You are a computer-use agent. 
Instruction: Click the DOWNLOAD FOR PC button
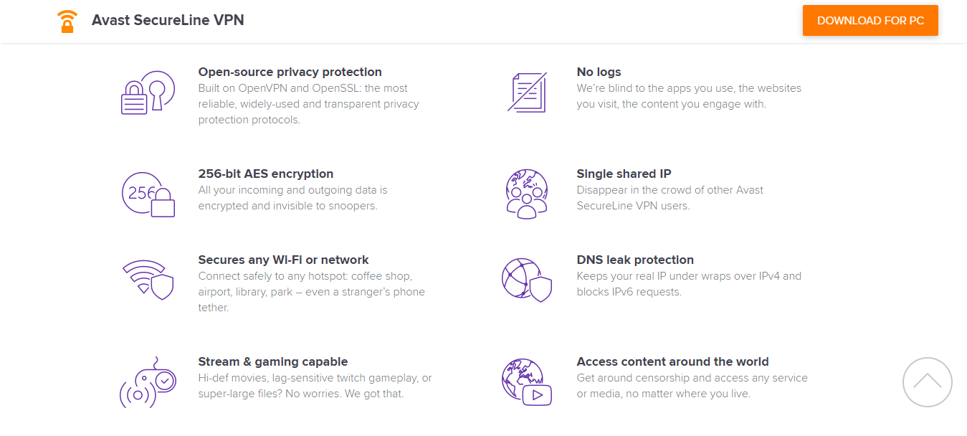(870, 20)
